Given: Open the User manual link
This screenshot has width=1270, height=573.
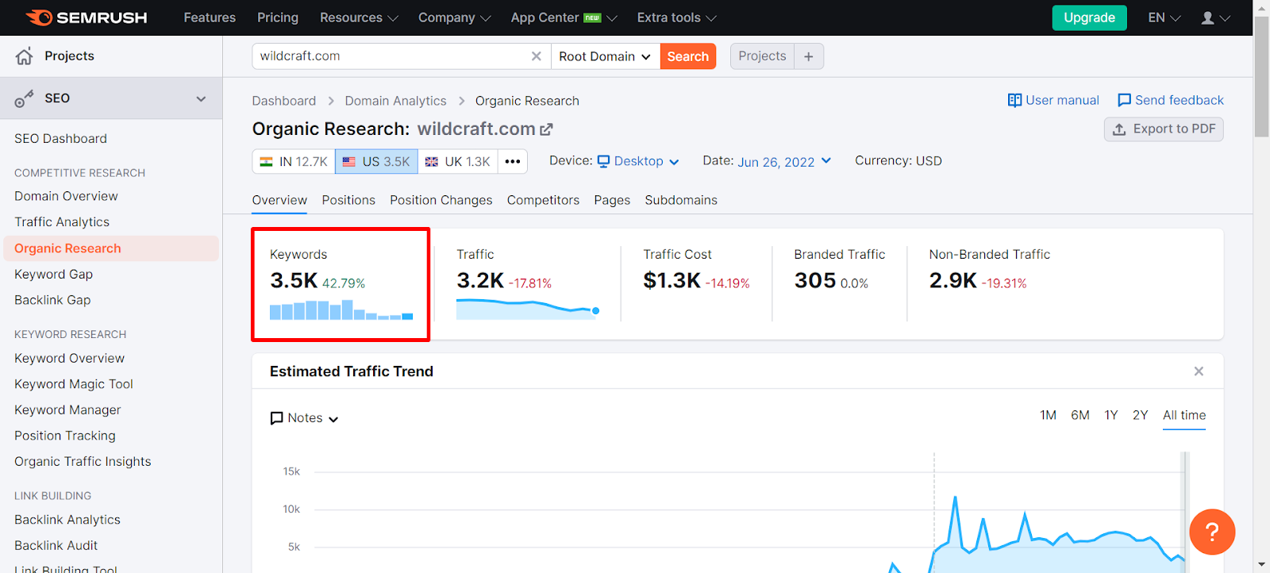Looking at the screenshot, I should [x=1053, y=100].
